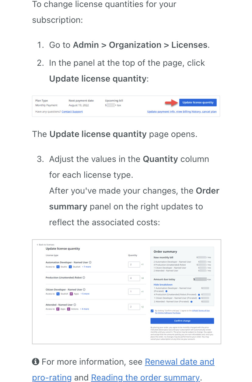Open Reading the order summary link
This screenshot has height=382, width=252.
[145, 377]
